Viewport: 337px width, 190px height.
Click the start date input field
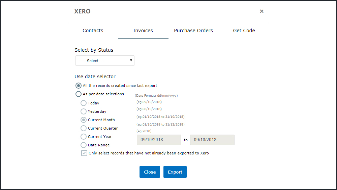tap(159, 140)
